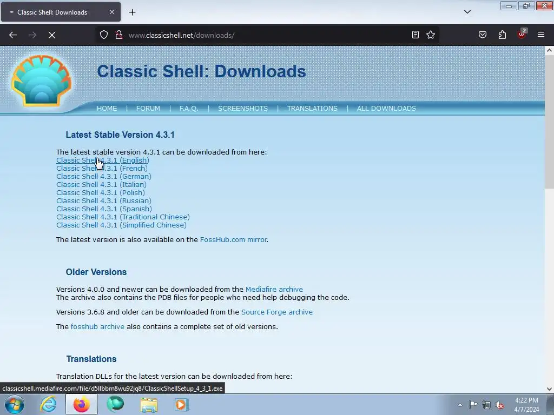
Task: Show hidden tray icons arrow
Action: coord(460,405)
